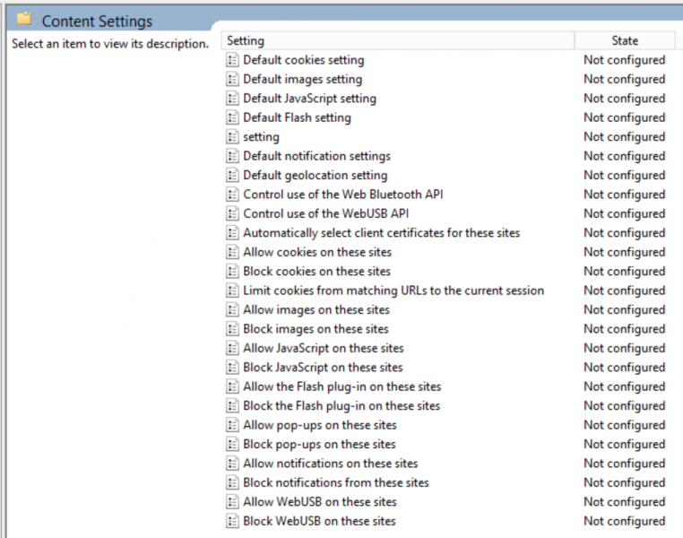Select Block notifications from these sites

click(336, 482)
